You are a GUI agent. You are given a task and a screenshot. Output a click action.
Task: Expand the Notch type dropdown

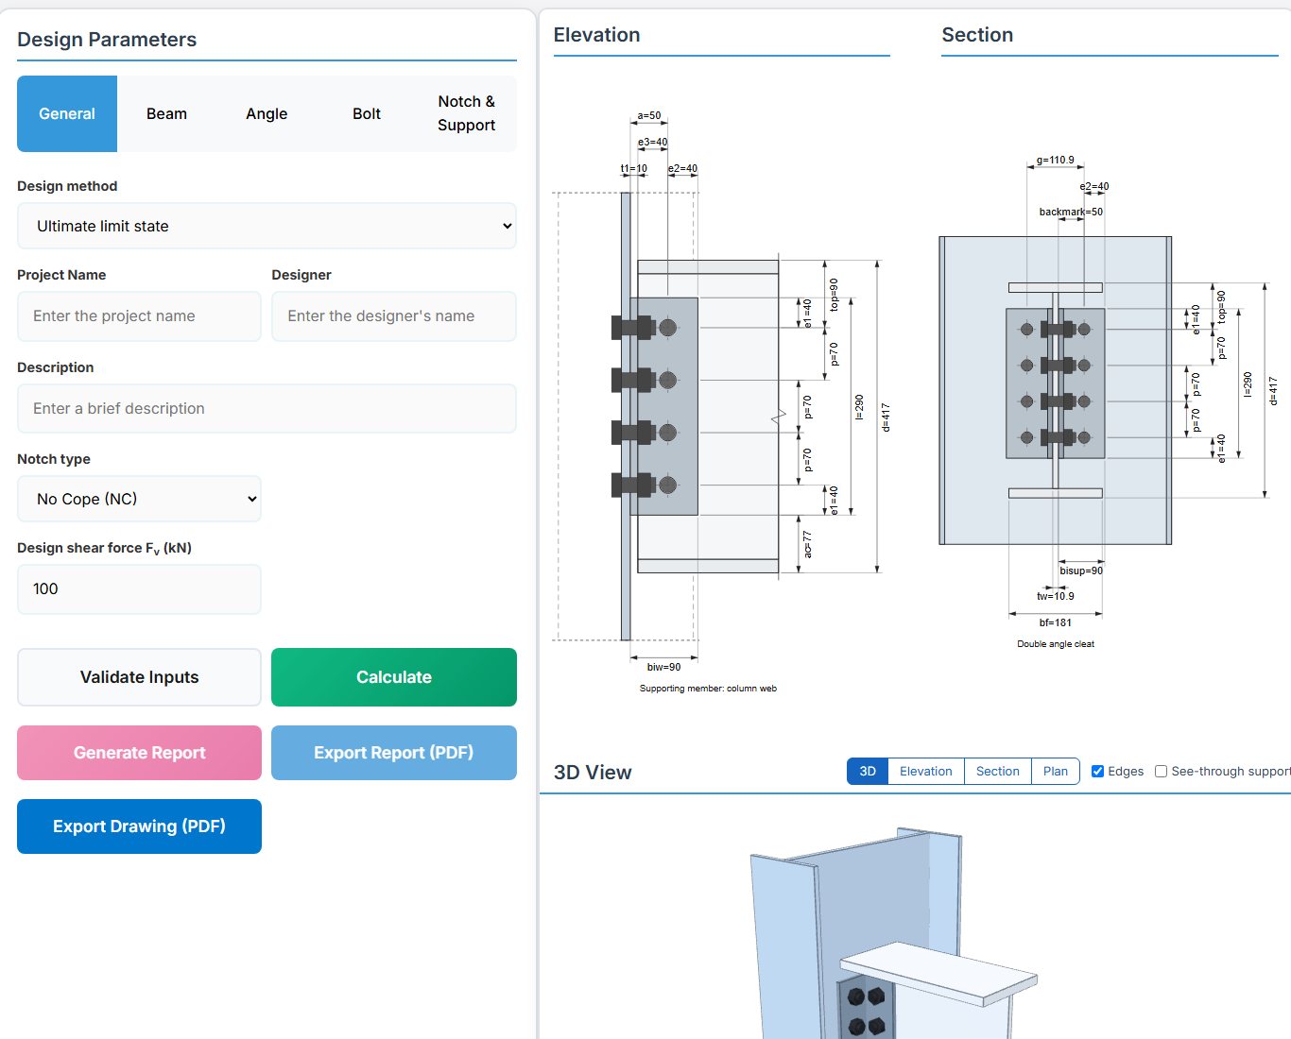139,499
